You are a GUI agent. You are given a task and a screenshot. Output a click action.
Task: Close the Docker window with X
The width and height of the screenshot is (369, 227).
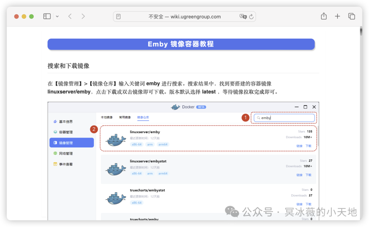coord(314,107)
